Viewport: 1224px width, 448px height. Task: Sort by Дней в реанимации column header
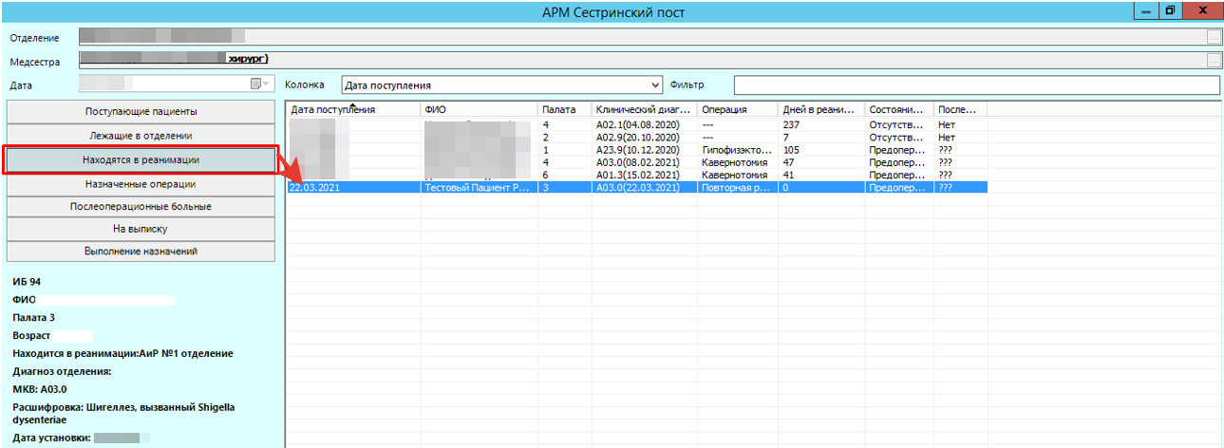[x=821, y=110]
